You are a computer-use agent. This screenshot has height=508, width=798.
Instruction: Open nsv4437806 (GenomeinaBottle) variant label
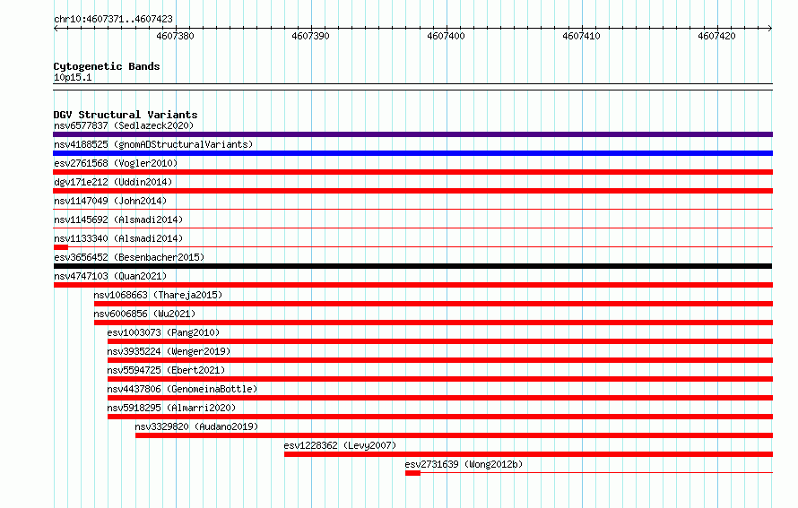(x=182, y=389)
